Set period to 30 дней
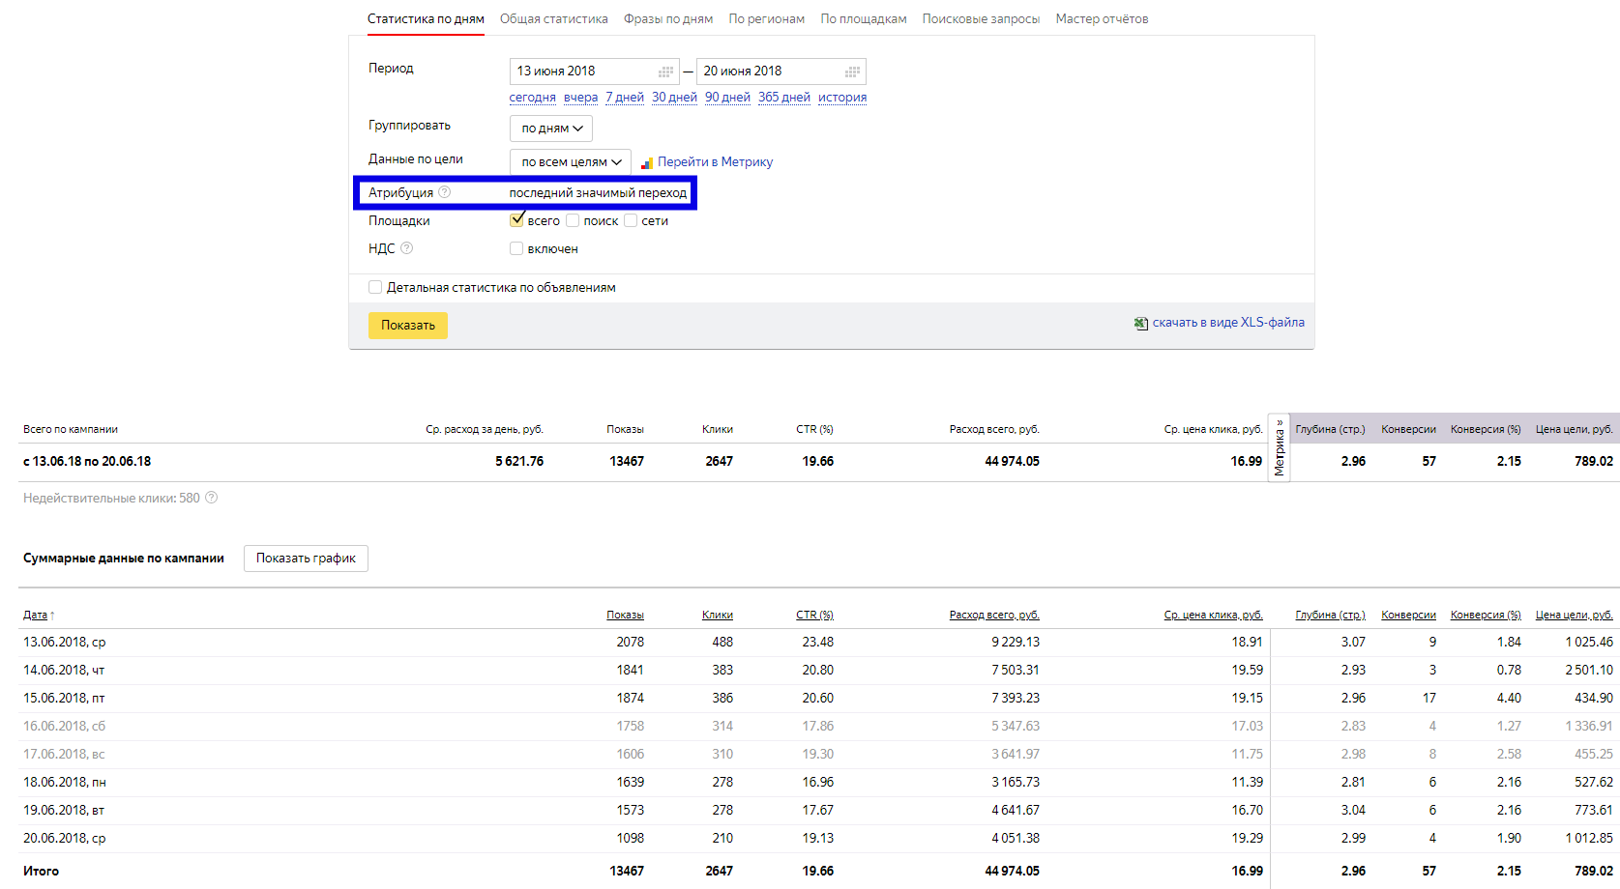 (674, 98)
